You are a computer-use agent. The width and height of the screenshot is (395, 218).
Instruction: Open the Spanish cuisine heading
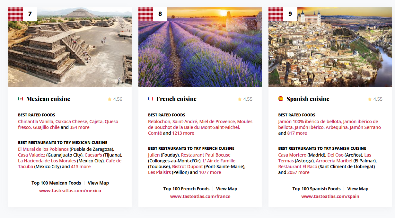click(x=308, y=99)
